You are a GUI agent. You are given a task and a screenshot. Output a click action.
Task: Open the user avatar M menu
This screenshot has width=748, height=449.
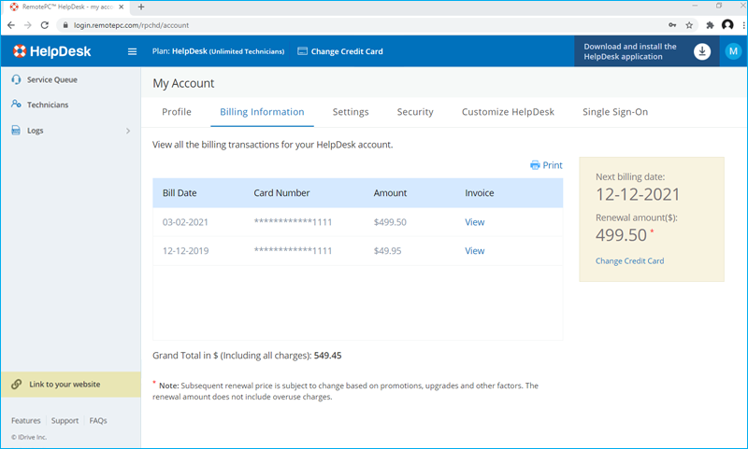click(x=732, y=51)
